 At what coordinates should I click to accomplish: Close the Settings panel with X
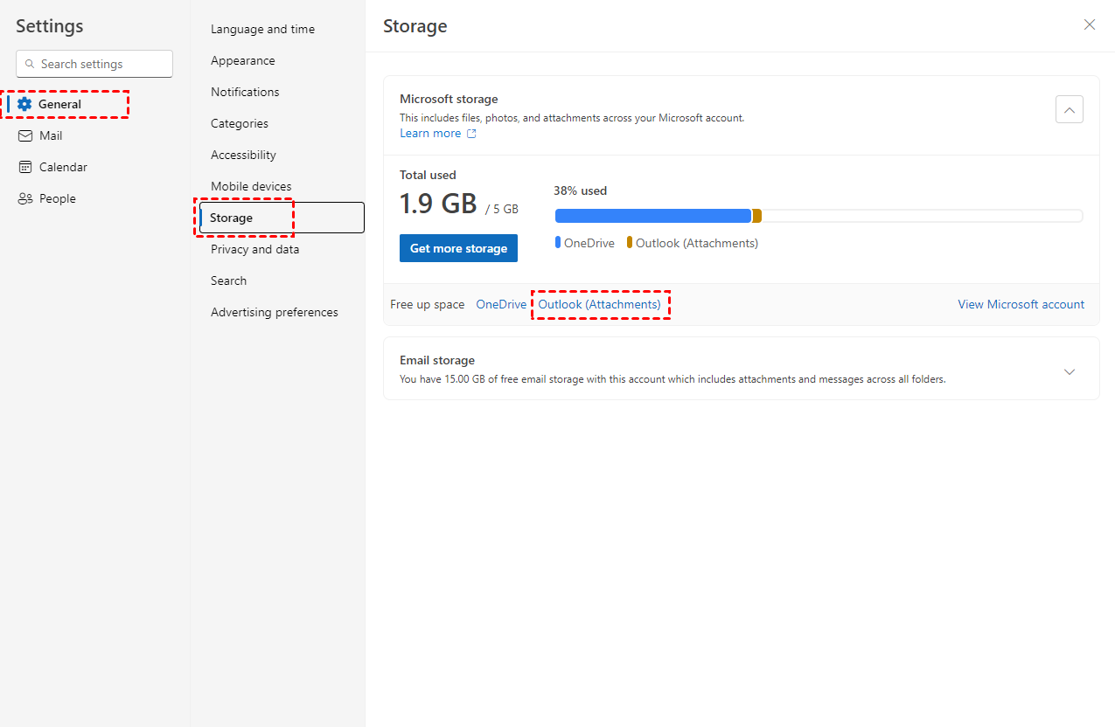point(1089,24)
